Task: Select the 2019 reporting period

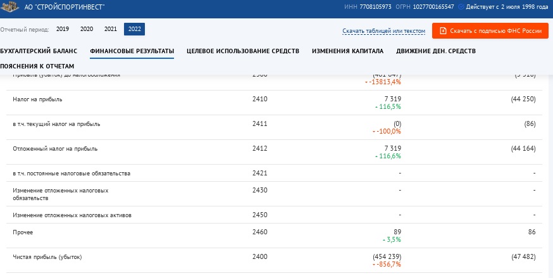Action: point(63,30)
